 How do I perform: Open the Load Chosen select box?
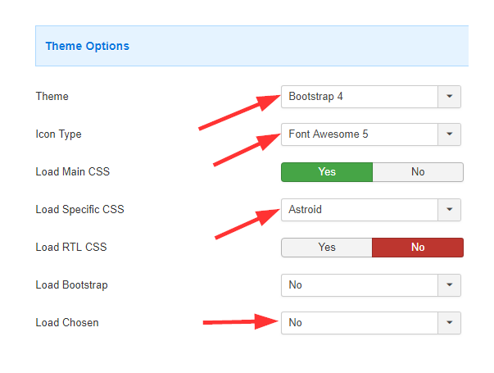tap(371, 323)
